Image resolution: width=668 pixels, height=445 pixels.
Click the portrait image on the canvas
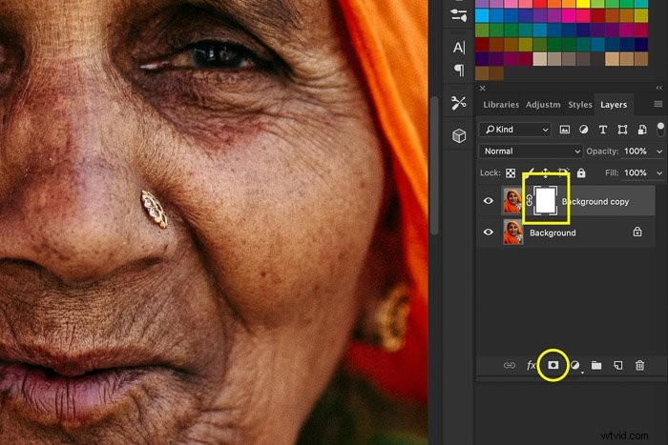tap(213, 223)
